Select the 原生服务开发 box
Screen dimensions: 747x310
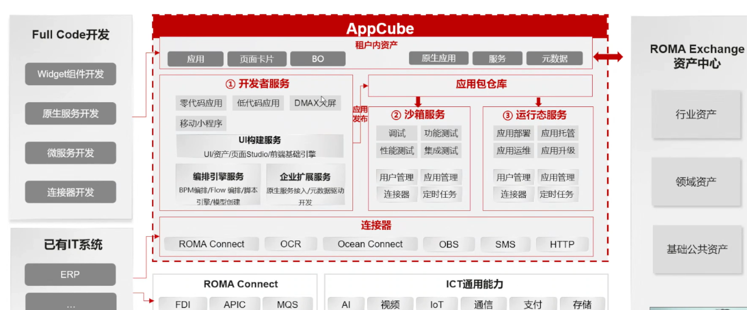[70, 114]
